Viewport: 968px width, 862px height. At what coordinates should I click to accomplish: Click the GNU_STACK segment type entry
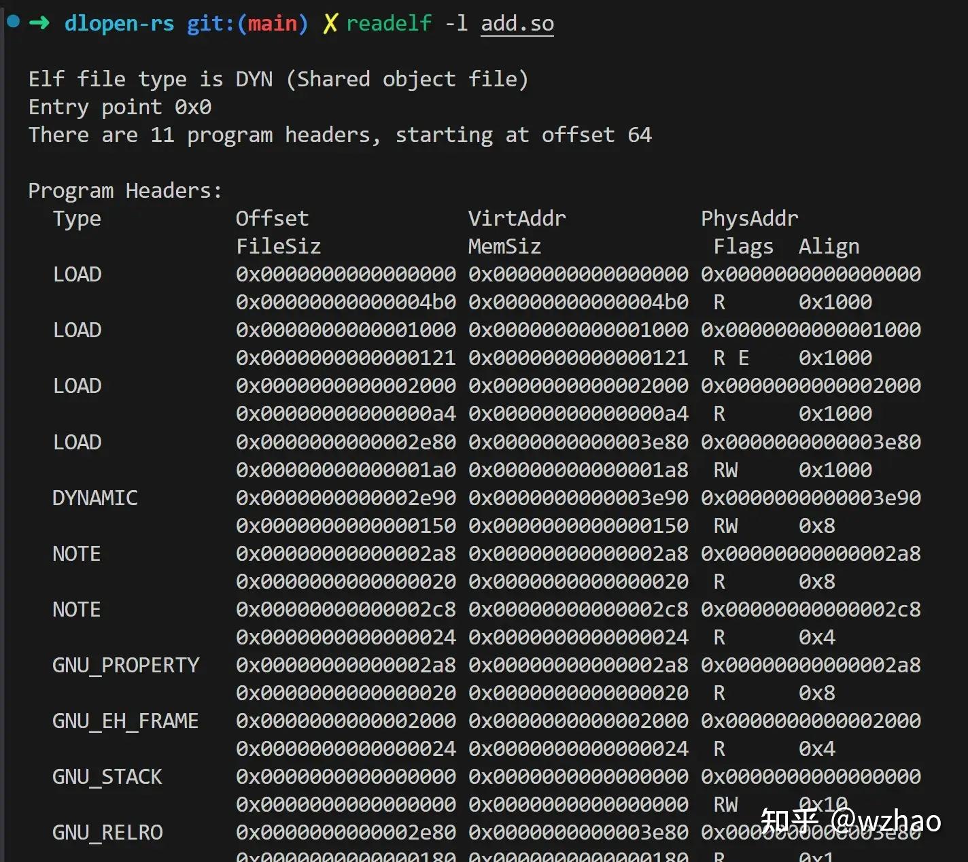[107, 776]
